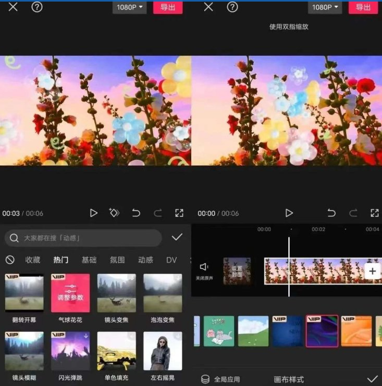Screen dimensions: 382x386
Task: Open fullscreen preview on the timeline editor screen
Action: click(x=374, y=213)
